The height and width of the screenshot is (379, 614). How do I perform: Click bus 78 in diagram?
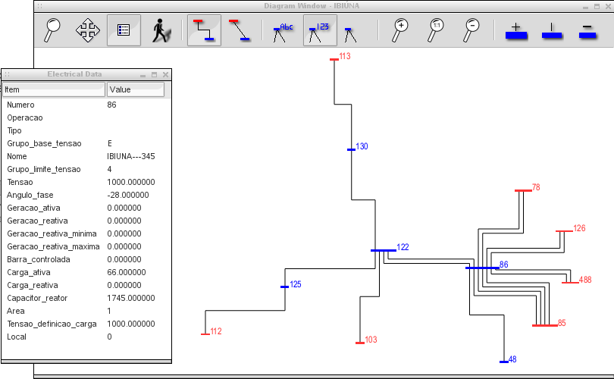click(x=523, y=191)
